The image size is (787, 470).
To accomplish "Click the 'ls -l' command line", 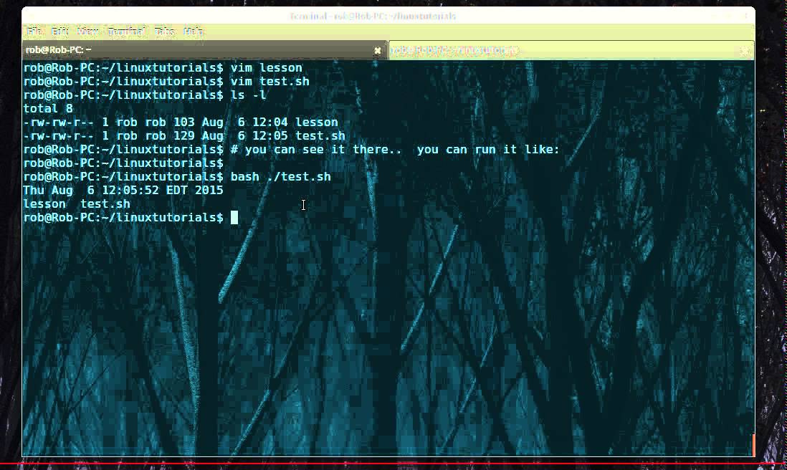I will [x=145, y=95].
